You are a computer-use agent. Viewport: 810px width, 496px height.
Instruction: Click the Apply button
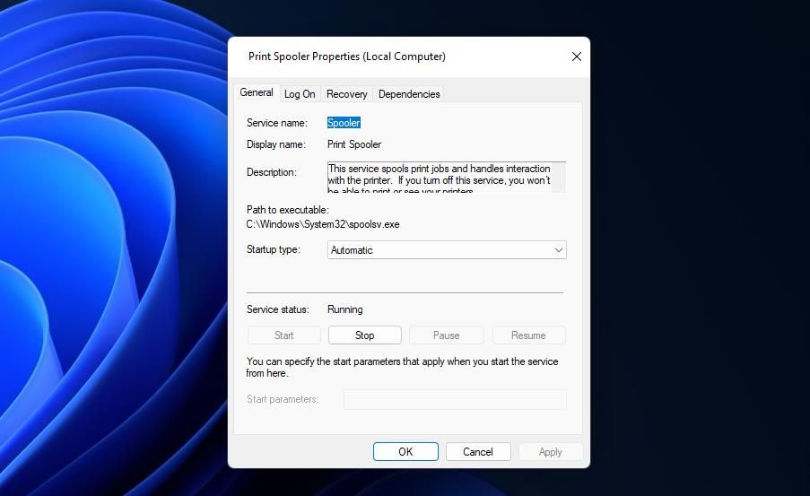551,451
